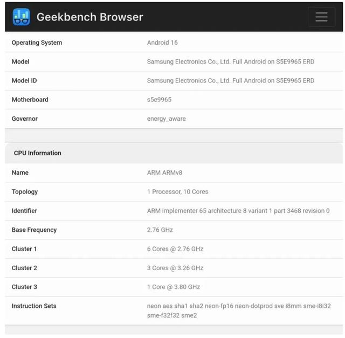The image size is (345, 338).
Task: Click the Base Frequency 2.76 GHz value
Action: [160, 230]
